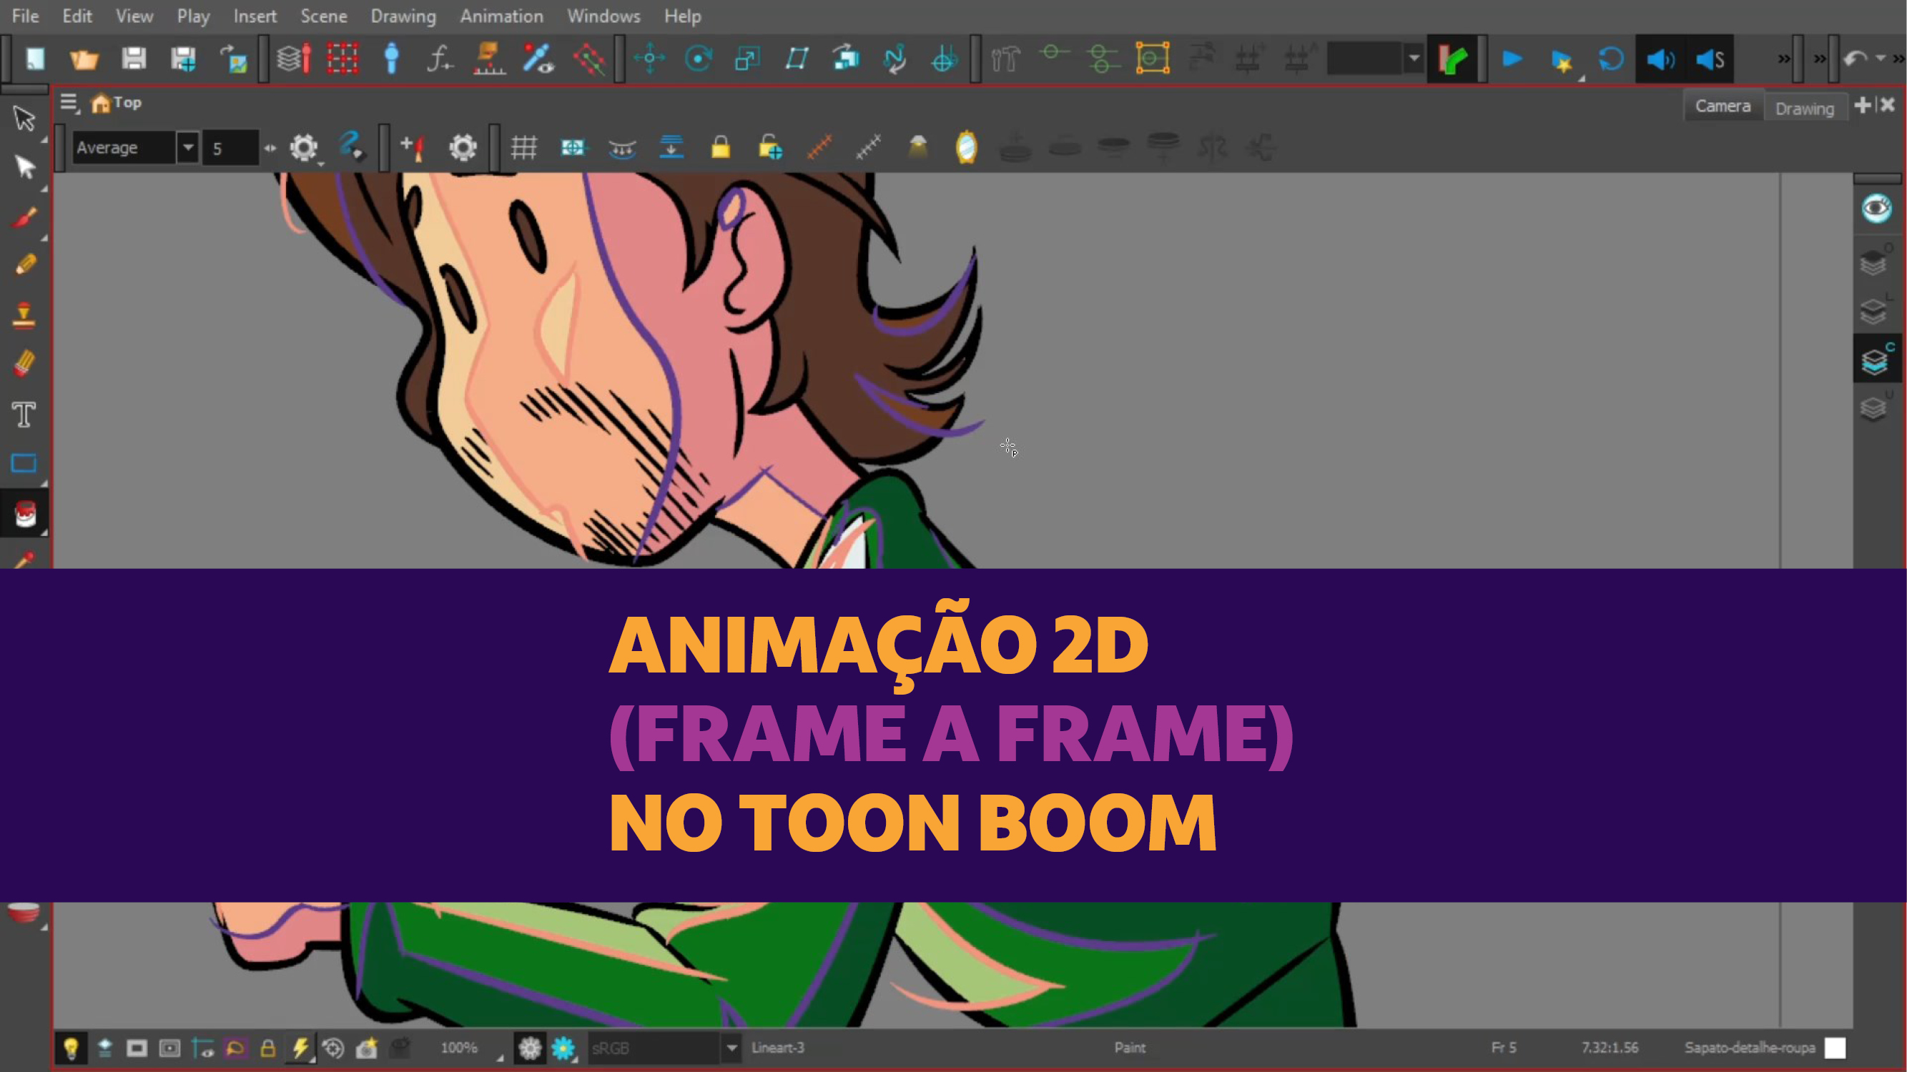
Task: Switch to the Drawing tab
Action: tap(1805, 108)
